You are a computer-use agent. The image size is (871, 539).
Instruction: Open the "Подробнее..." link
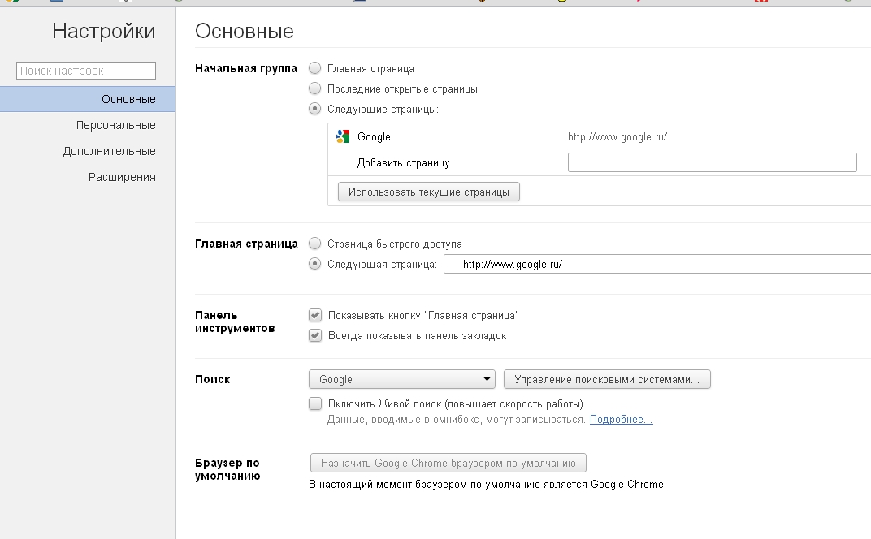621,420
